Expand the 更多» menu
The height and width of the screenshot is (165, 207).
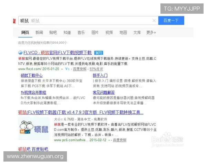[x=151, y=33]
